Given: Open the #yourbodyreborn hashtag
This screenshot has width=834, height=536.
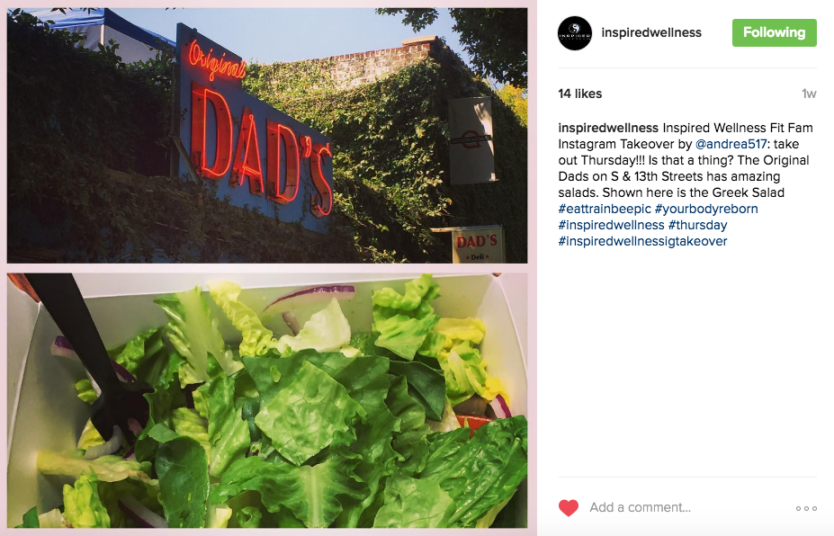Looking at the screenshot, I should (706, 209).
